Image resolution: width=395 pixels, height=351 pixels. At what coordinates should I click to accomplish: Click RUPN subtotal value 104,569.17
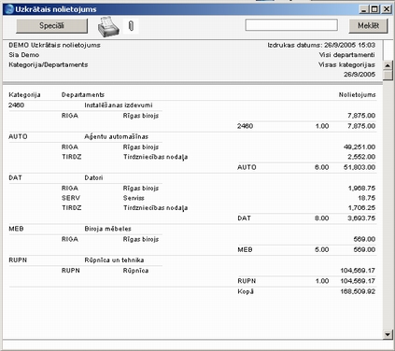point(358,281)
